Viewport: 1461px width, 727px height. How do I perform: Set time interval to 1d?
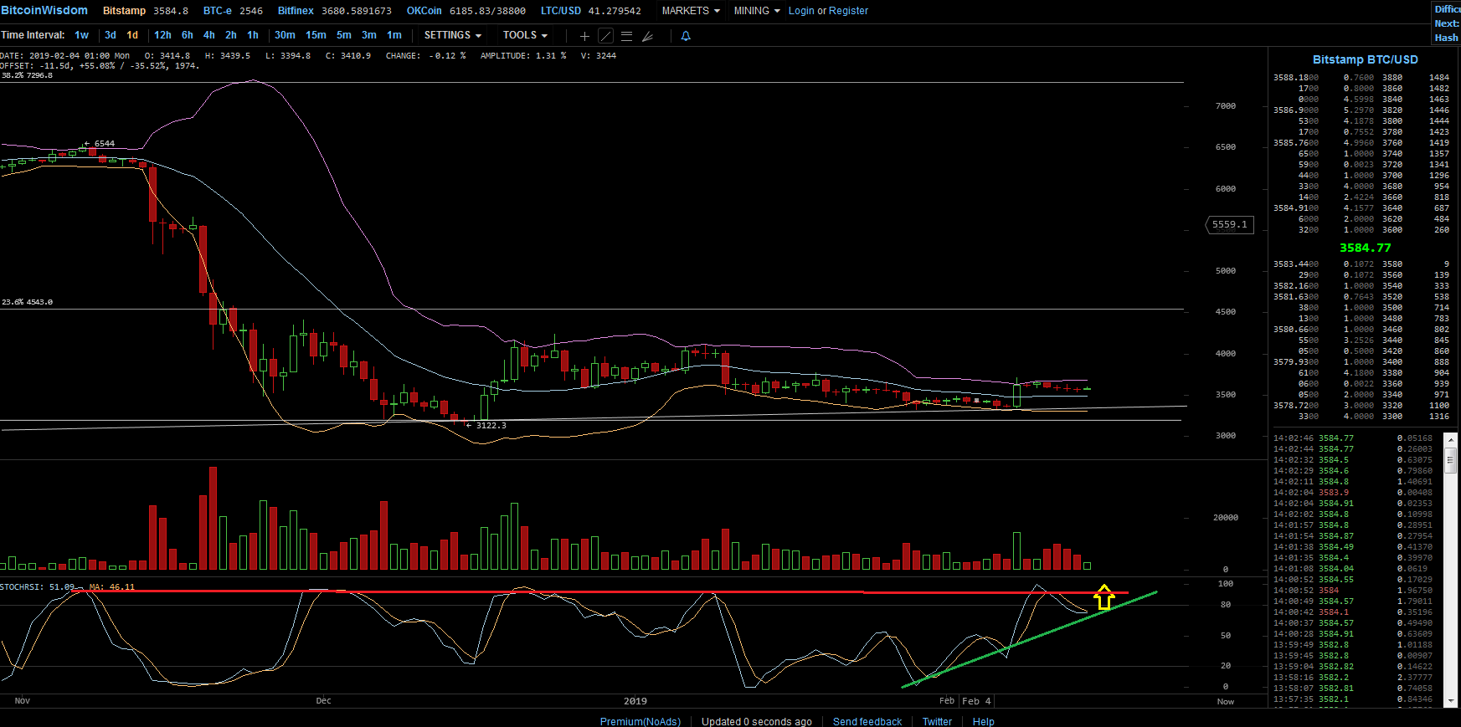pos(132,35)
